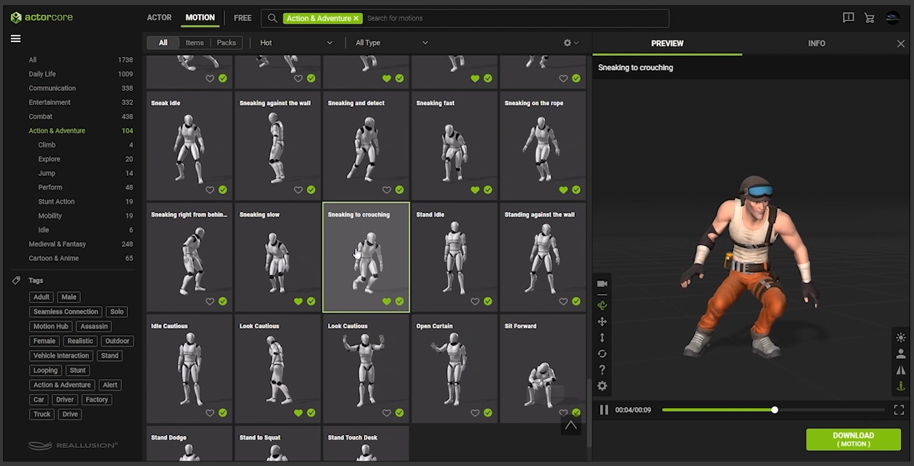Switch to the MOTION tab
The height and width of the screenshot is (466, 914).
(x=200, y=18)
